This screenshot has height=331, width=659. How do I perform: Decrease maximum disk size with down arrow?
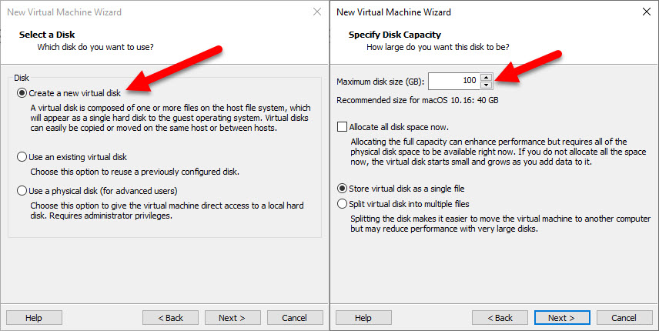click(487, 85)
